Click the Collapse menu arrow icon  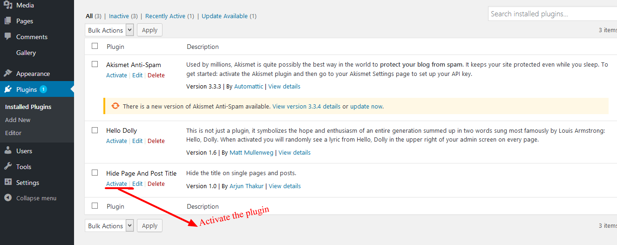point(8,198)
